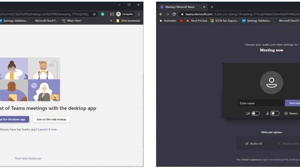Click Join on the web instead
Screen dimensions: 300x168
(x=51, y=119)
